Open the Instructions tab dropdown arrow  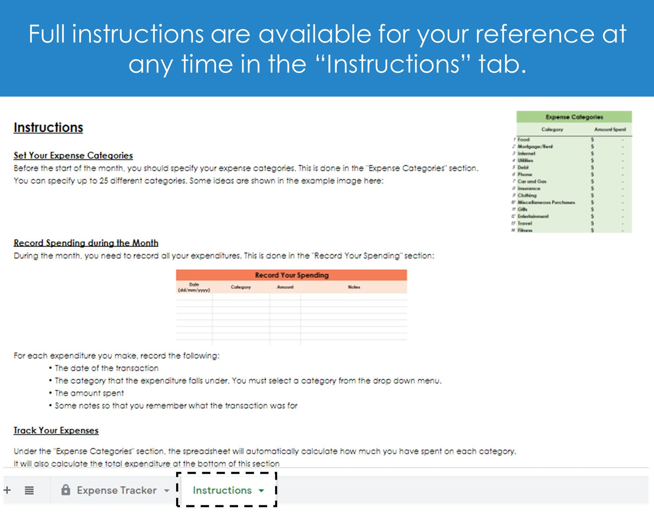point(261,491)
